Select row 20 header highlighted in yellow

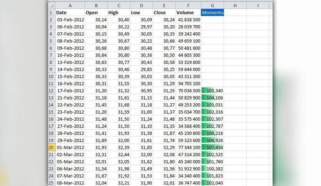(51, 148)
